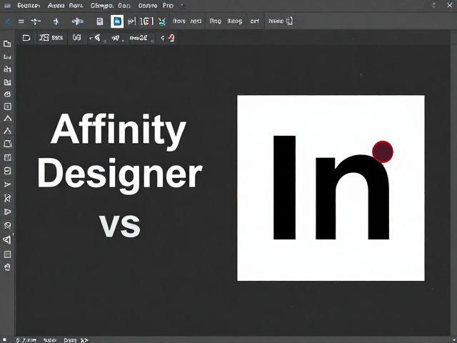Close the application window
Viewport: 457px width, 343px height.
[x=450, y=5]
